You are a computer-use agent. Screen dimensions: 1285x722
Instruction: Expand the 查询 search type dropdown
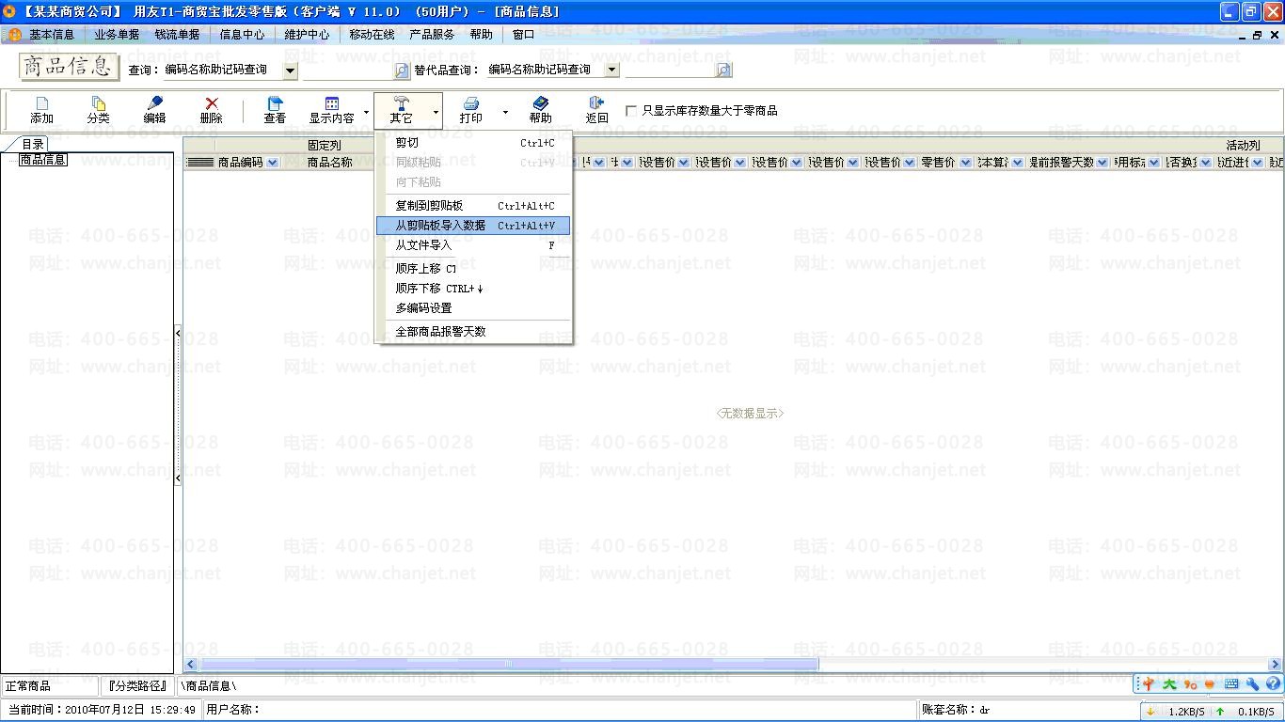point(291,71)
